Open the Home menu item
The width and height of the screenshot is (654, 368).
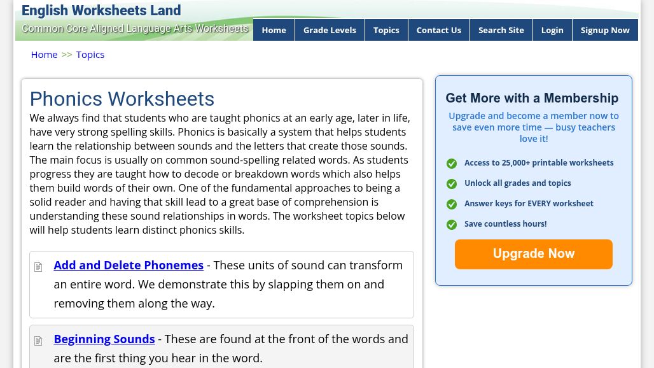[x=274, y=30]
